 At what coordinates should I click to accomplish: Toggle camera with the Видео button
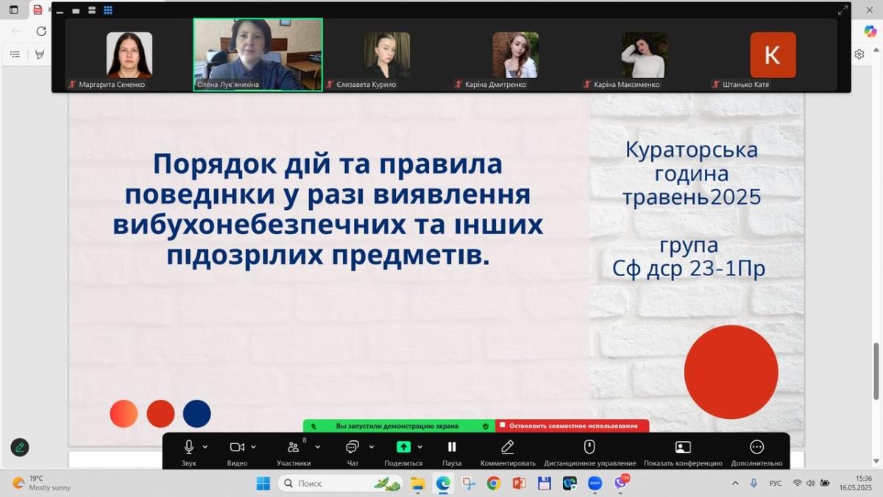237,447
